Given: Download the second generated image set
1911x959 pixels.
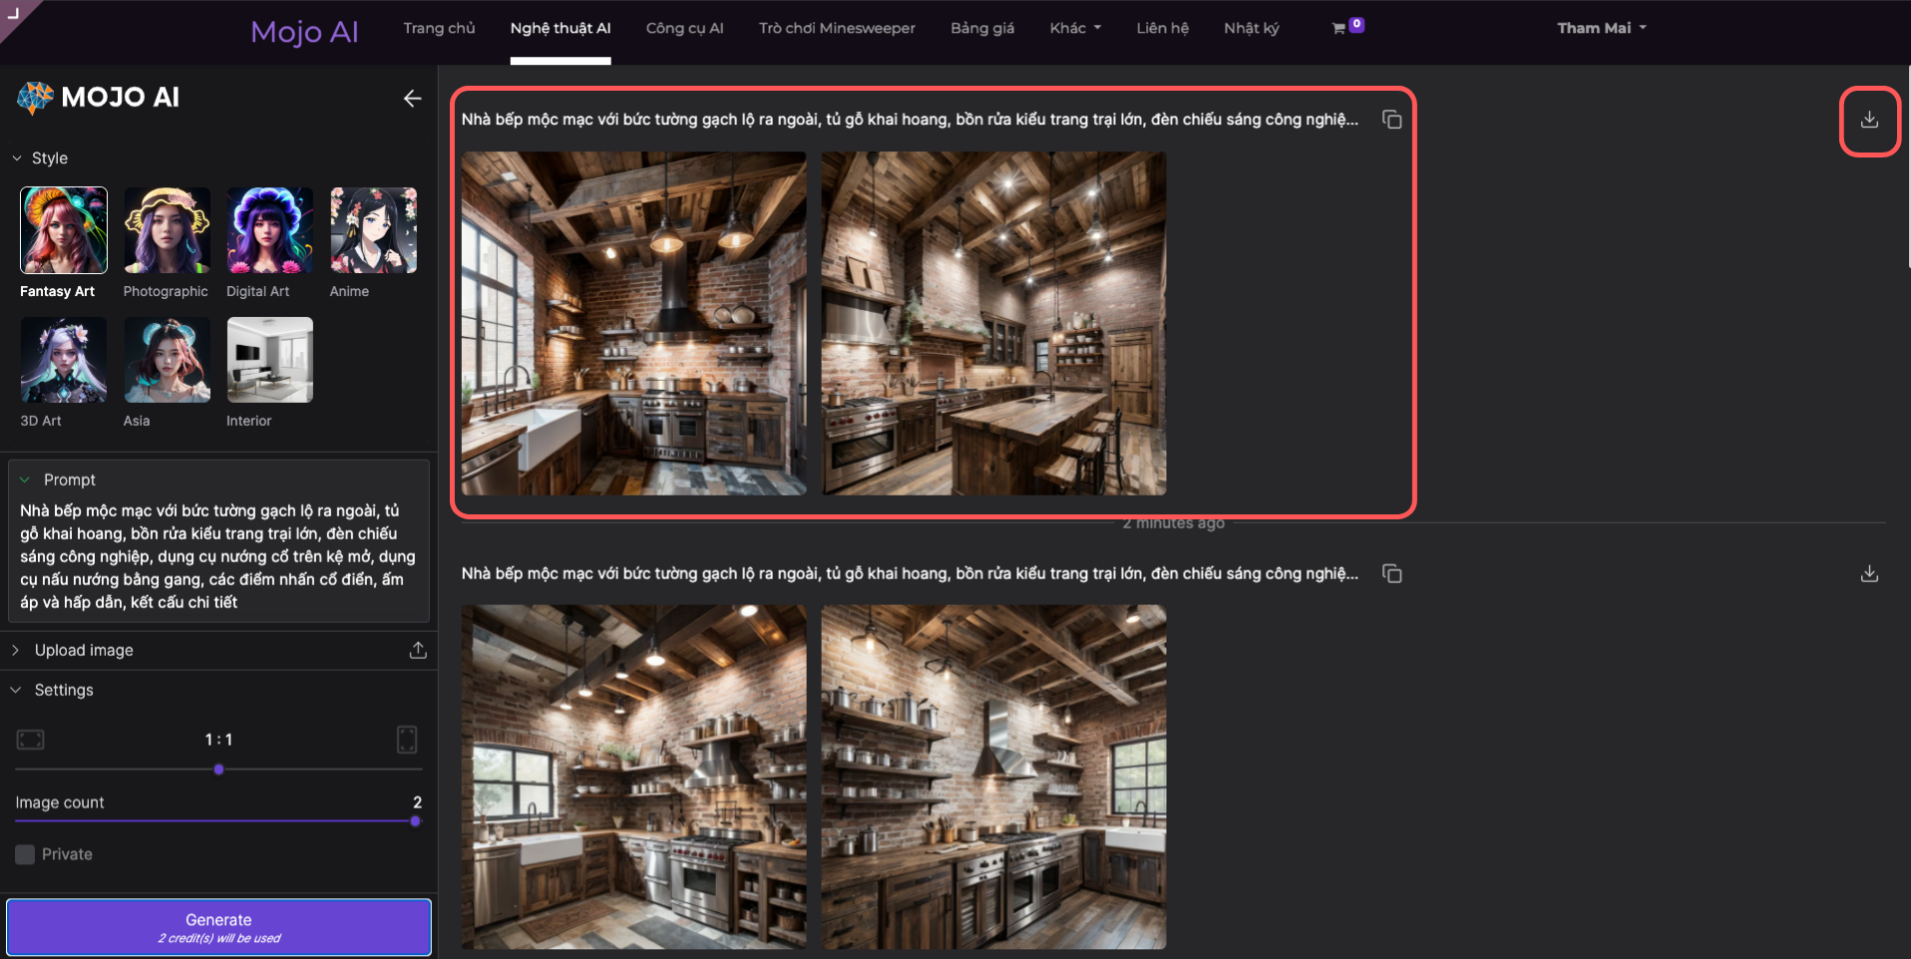Looking at the screenshot, I should [1869, 573].
